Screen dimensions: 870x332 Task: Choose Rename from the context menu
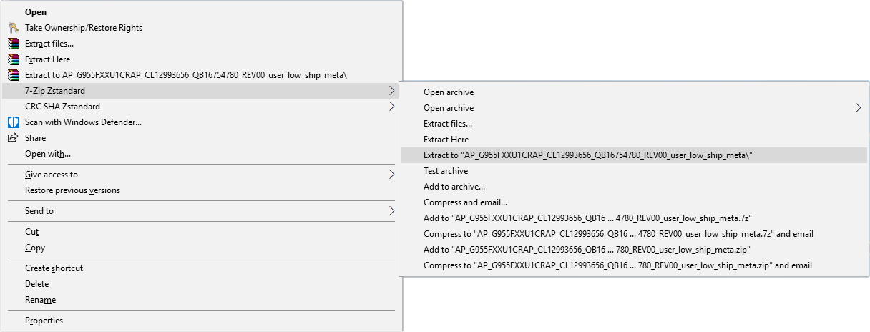[x=201, y=300]
